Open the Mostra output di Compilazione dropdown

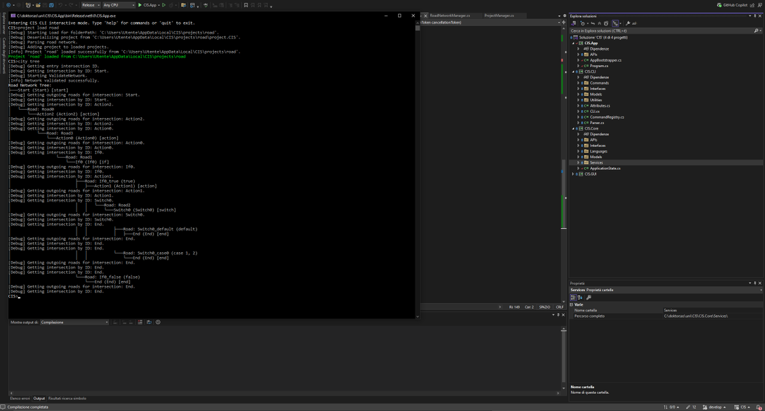[74, 322]
